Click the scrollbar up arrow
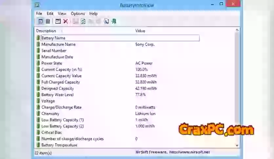The width and height of the screenshot is (274, 159). (x=237, y=30)
